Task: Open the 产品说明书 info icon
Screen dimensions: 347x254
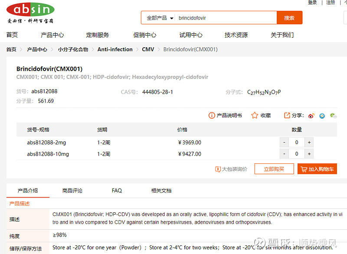Action: pyautogui.click(x=211, y=115)
